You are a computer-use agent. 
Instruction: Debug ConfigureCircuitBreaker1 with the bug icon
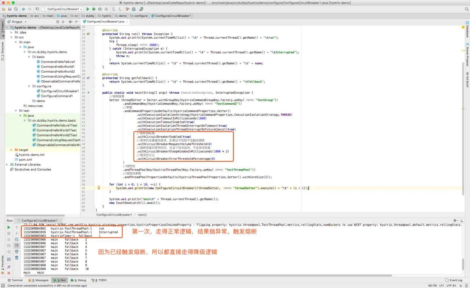pyautogui.click(x=94, y=9)
